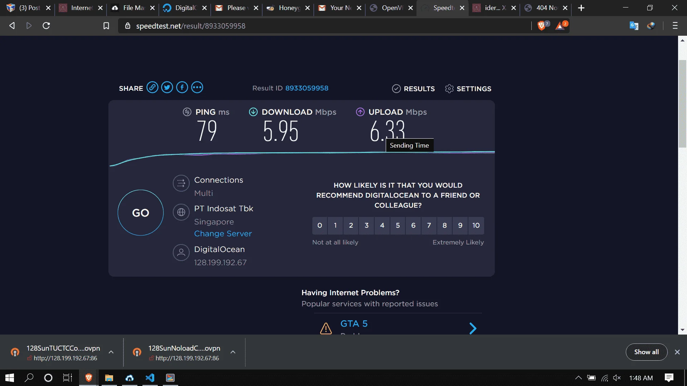Click the Upload arrow icon
The height and width of the screenshot is (386, 687).
(360, 112)
